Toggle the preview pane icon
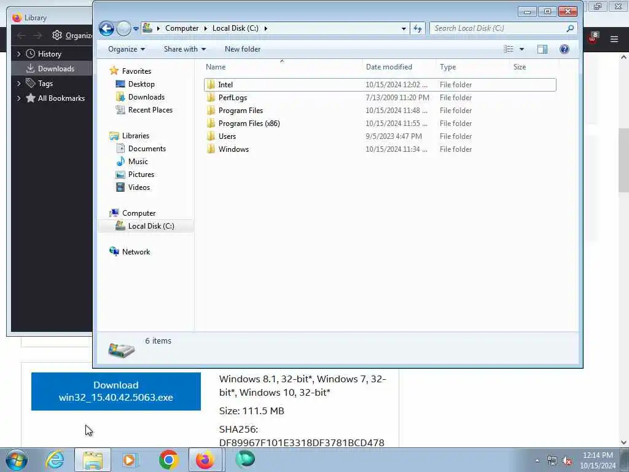629x472 pixels. pyautogui.click(x=542, y=49)
